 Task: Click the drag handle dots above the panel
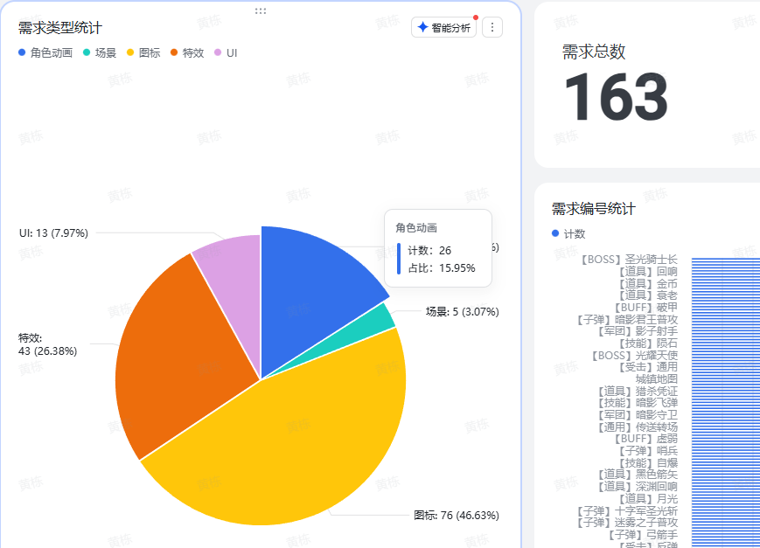click(260, 10)
